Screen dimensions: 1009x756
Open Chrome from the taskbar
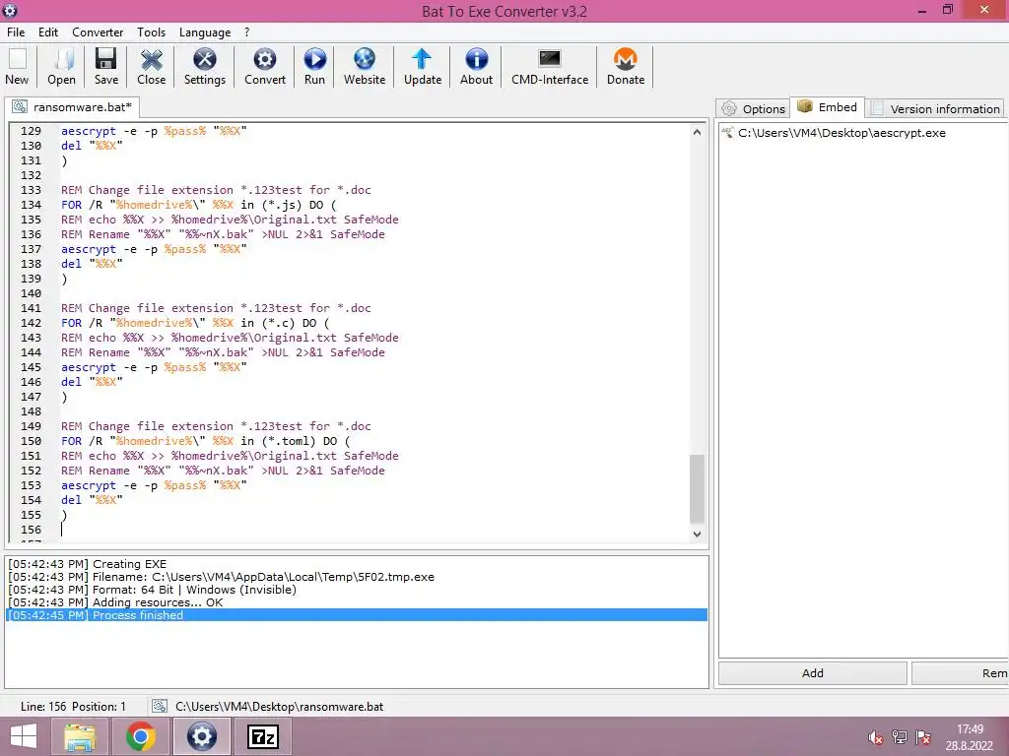140,736
